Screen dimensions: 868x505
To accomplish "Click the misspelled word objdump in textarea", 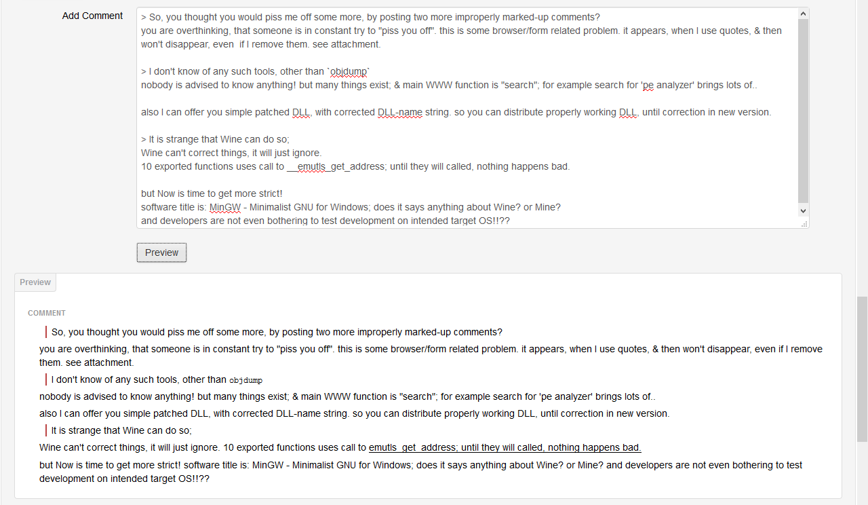I will tap(347, 71).
